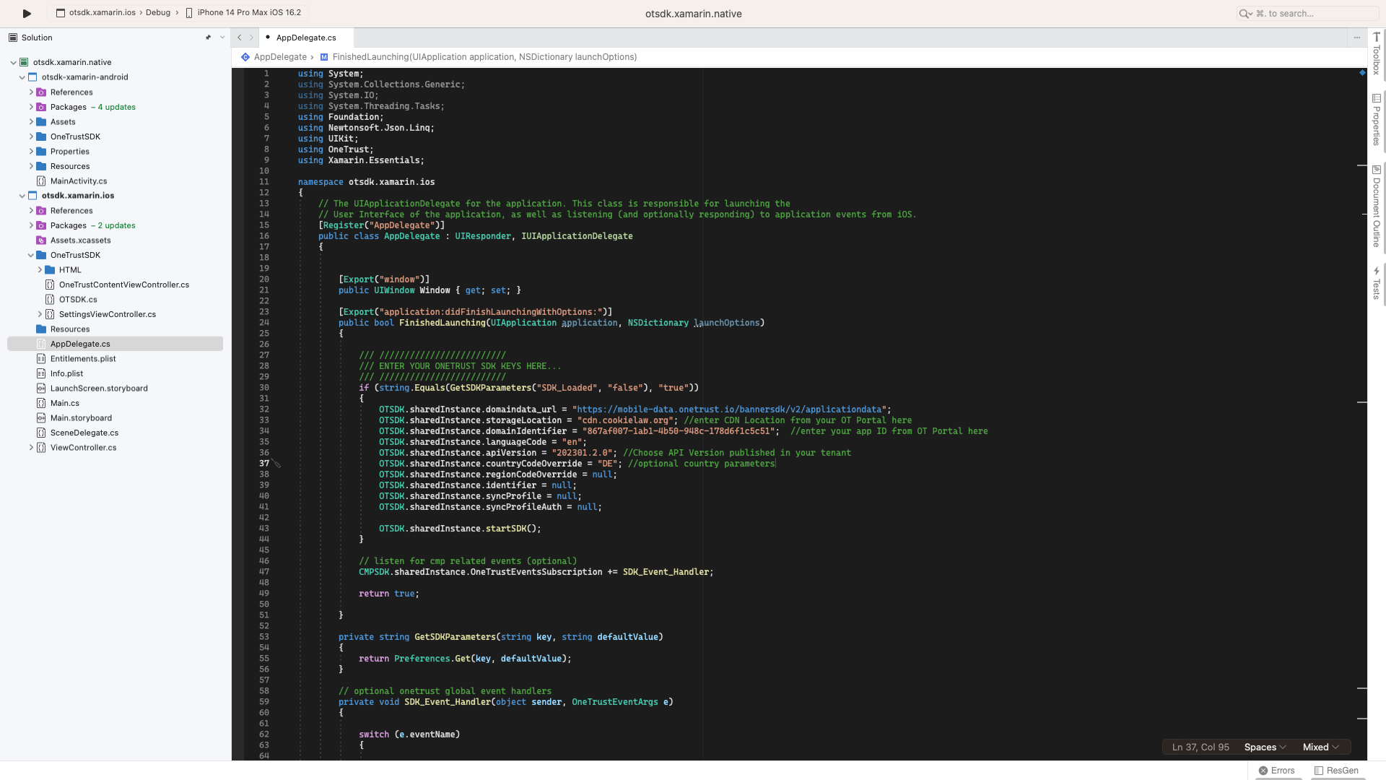Expand the otsdk.xamarin.ios project tree
This screenshot has height=780, width=1386.
point(22,195)
